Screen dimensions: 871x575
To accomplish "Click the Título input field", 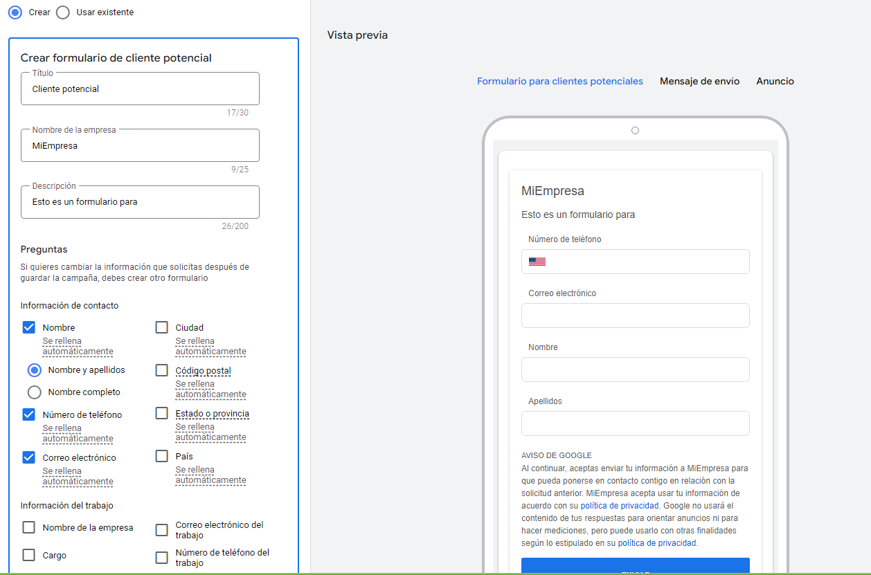I will [140, 89].
